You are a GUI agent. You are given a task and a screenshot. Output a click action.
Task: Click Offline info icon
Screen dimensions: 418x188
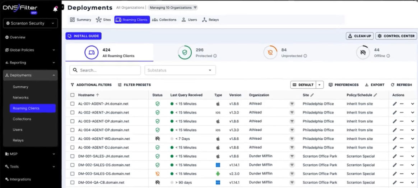click(x=388, y=56)
